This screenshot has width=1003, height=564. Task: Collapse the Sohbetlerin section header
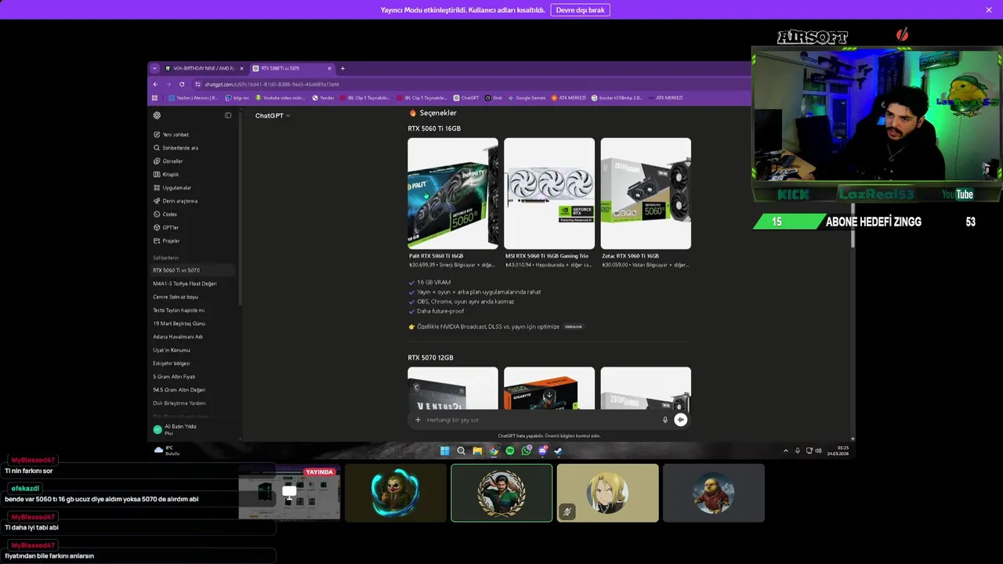(x=166, y=258)
